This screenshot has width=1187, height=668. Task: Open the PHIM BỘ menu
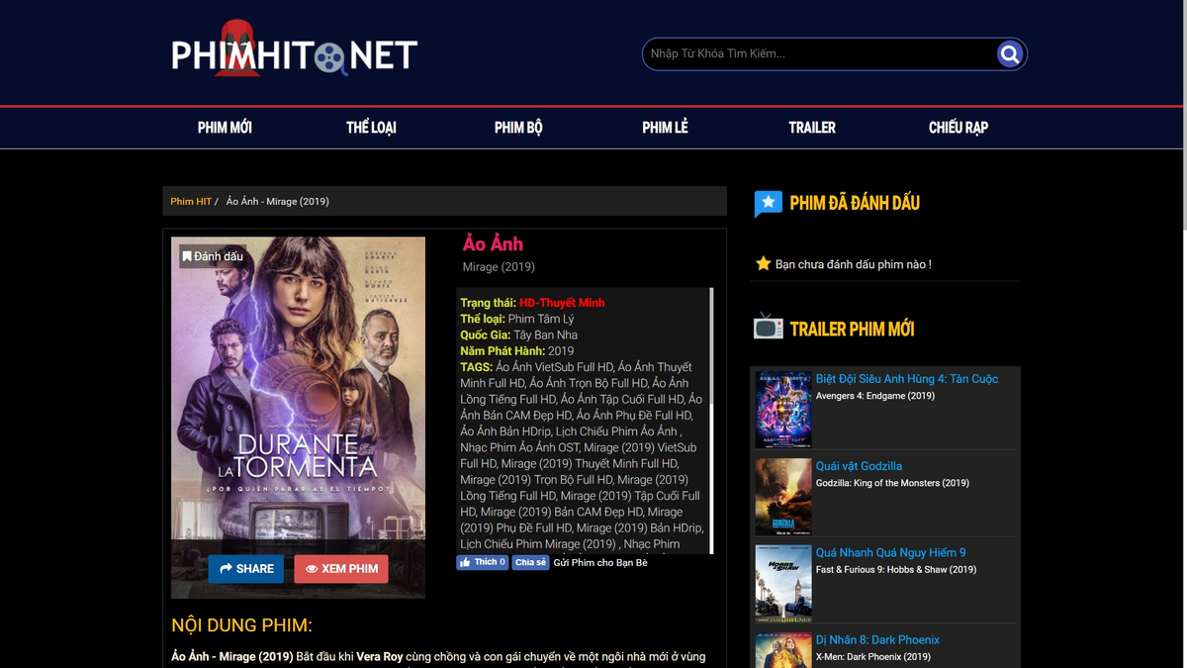[x=518, y=128]
